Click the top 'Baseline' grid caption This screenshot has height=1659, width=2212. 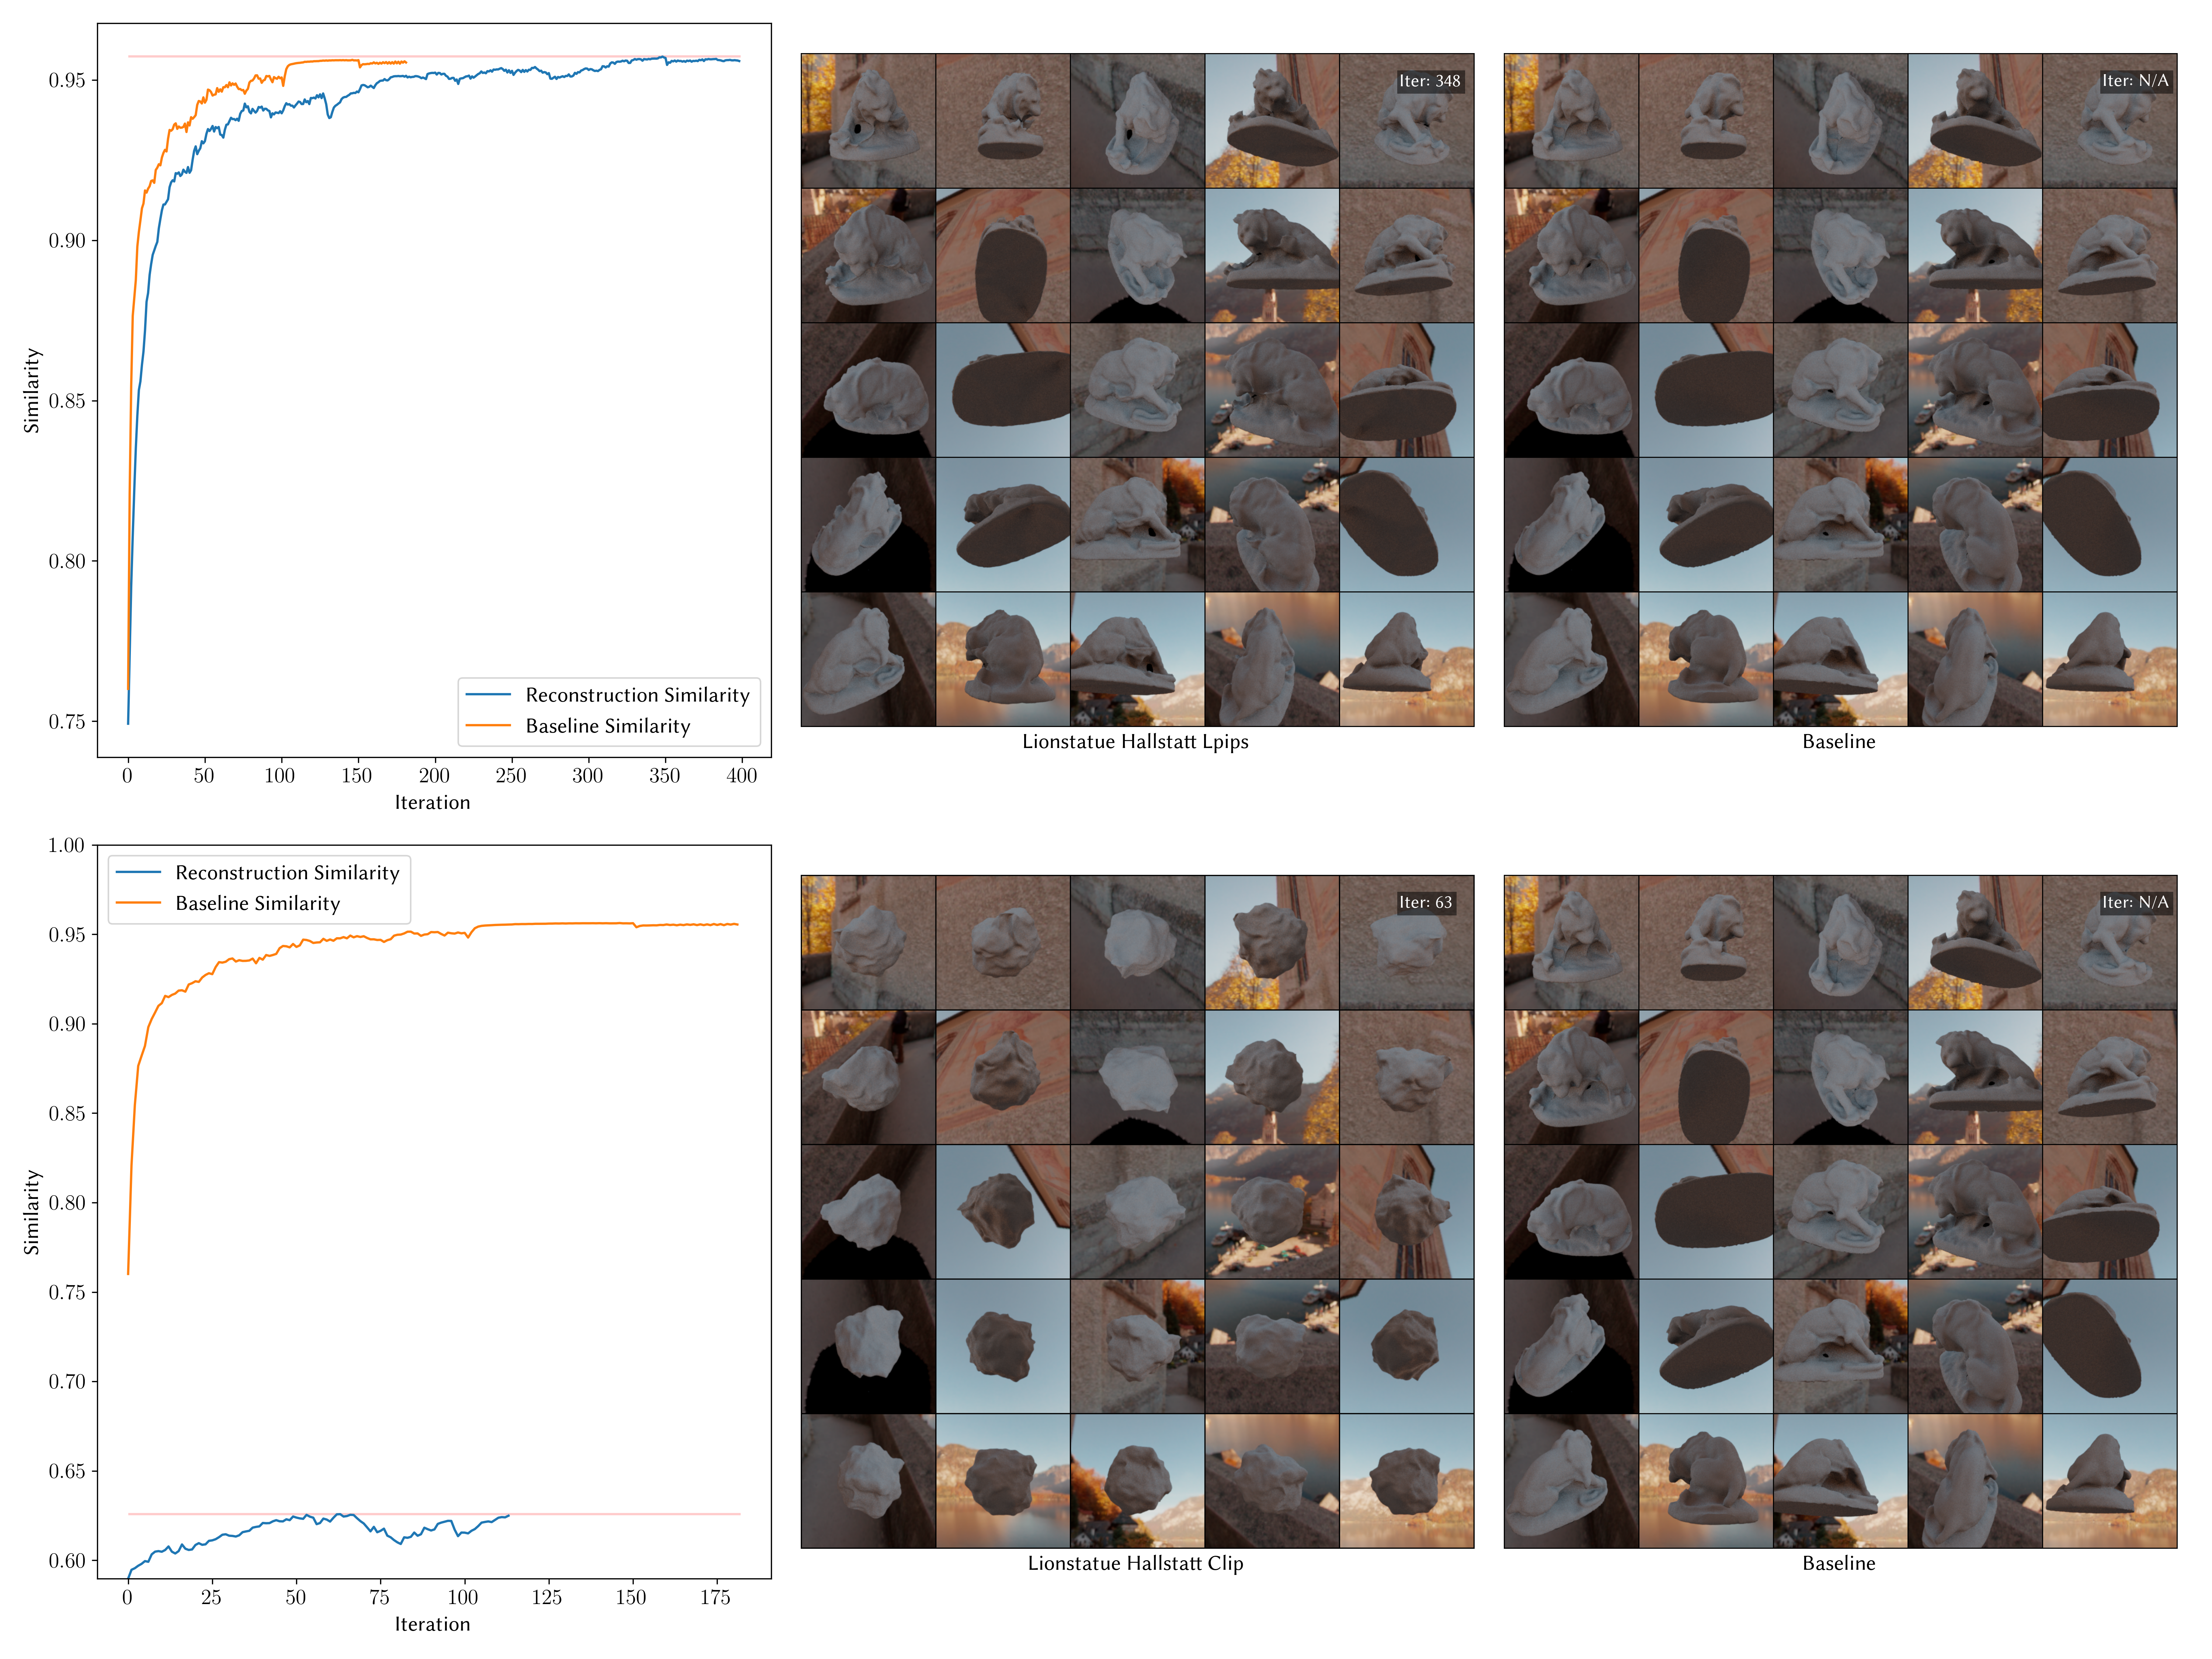[x=1838, y=742]
